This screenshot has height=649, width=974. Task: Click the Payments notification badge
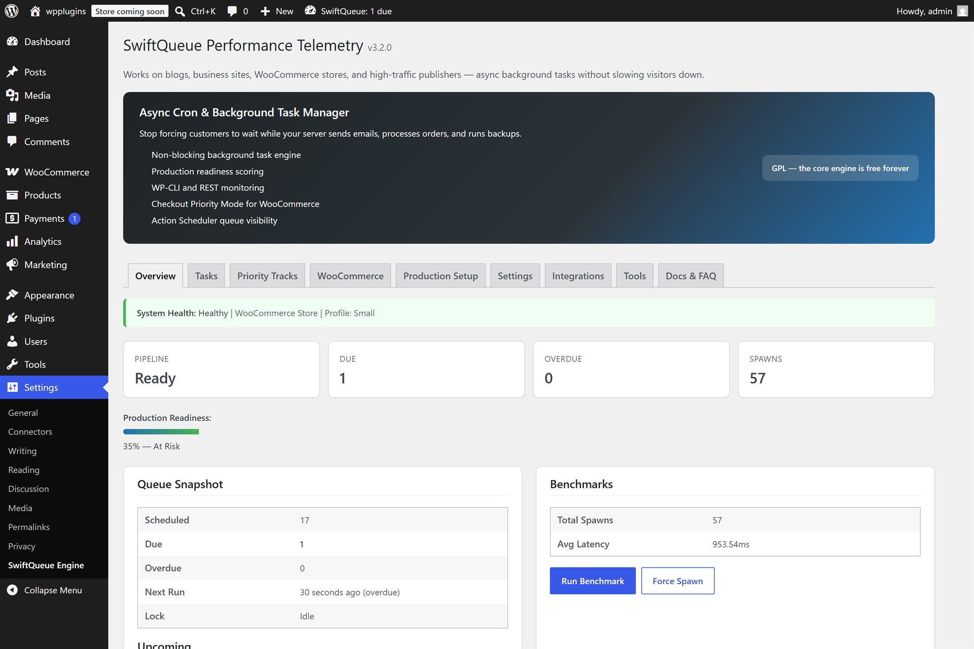coord(74,219)
